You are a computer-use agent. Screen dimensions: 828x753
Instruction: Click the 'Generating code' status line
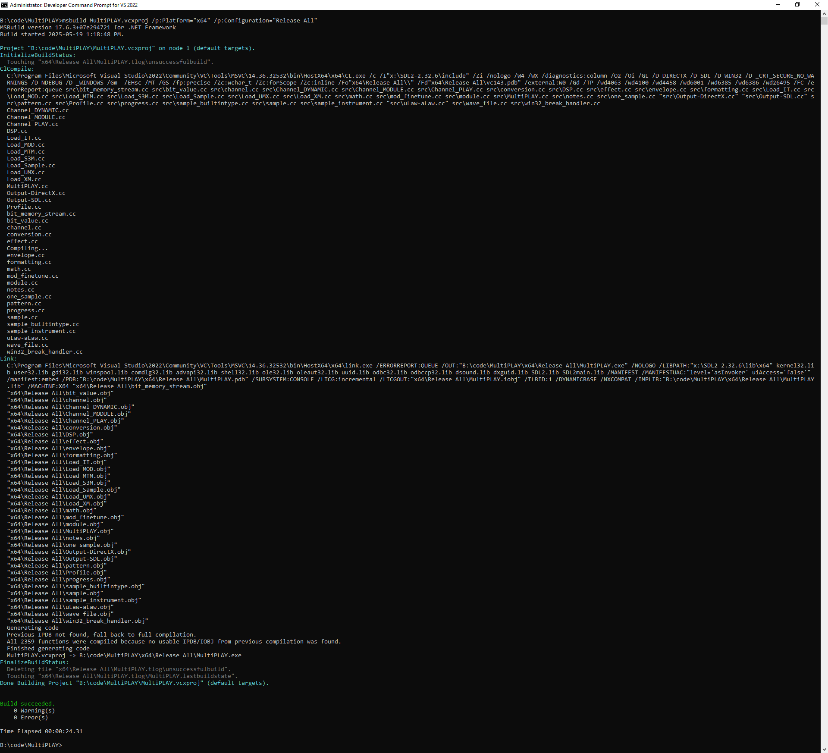tap(32, 627)
